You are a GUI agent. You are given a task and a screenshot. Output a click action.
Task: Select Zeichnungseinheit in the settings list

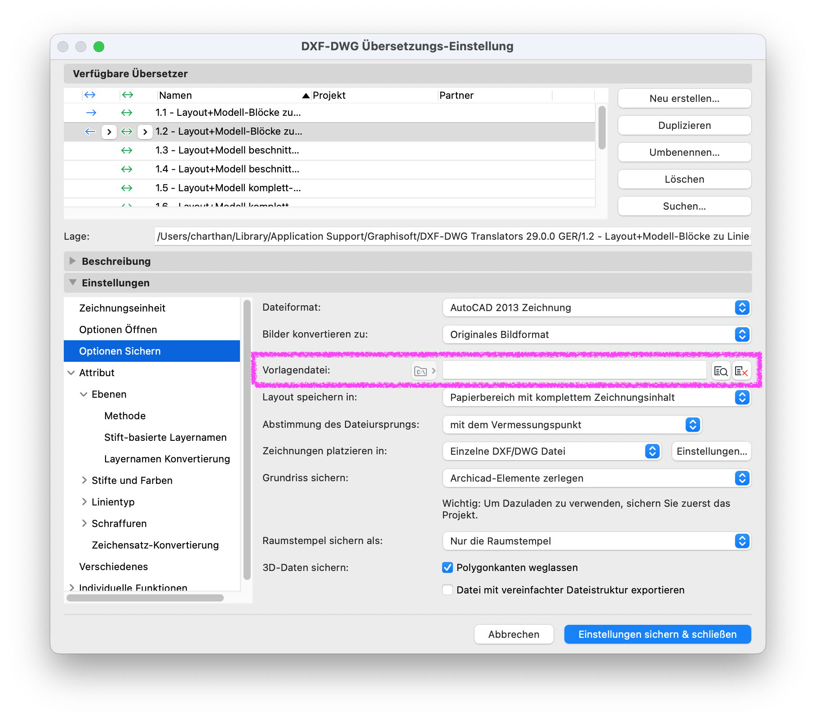pyautogui.click(x=152, y=308)
